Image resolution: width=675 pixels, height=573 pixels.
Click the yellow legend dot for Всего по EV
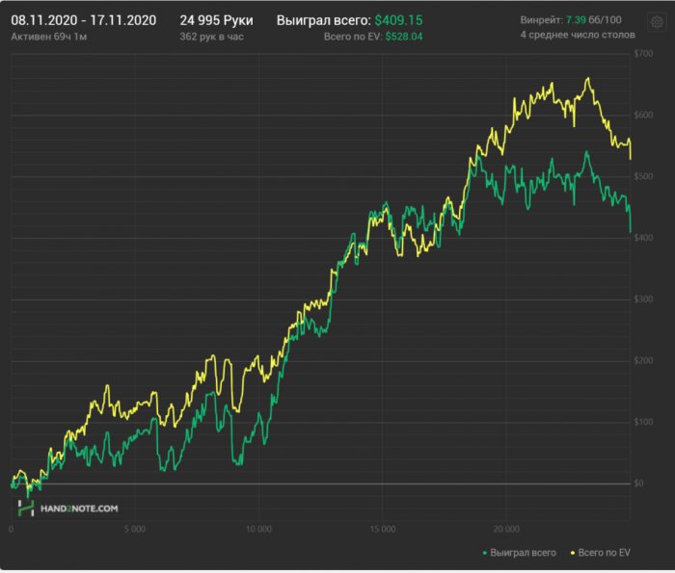click(x=573, y=553)
